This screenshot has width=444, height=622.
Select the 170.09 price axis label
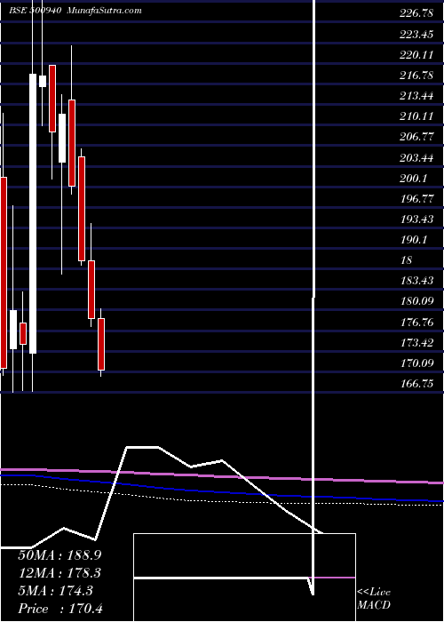(x=416, y=363)
